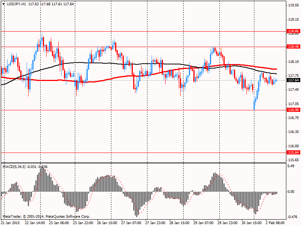301x226 pixels.
Task: Click the 116.00 value on price scale
Action: [x=293, y=146]
